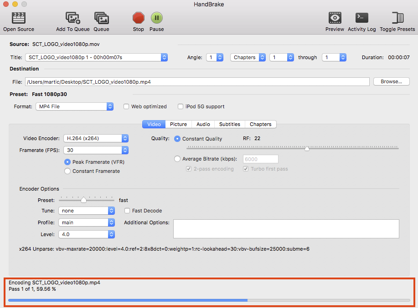Switch to the Chapters tab
This screenshot has height=308, width=418.
point(260,124)
